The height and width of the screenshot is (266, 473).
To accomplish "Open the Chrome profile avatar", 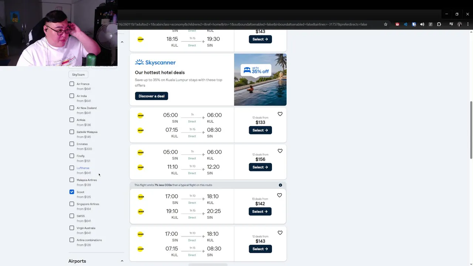I will (459, 24).
